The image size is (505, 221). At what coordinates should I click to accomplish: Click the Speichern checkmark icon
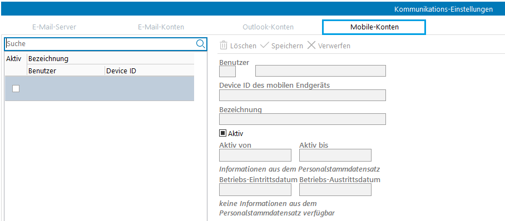coord(264,46)
